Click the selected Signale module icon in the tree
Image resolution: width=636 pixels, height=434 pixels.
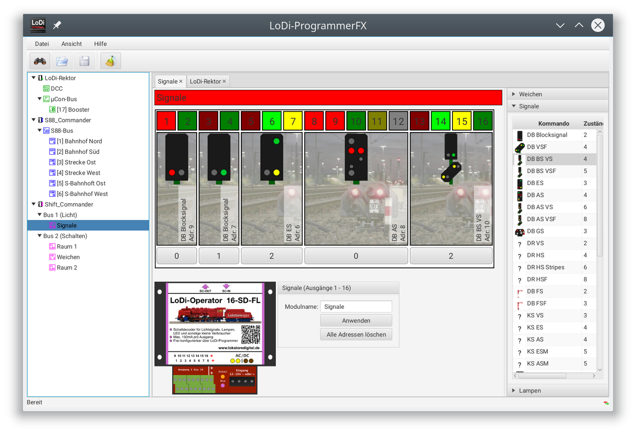click(x=52, y=225)
